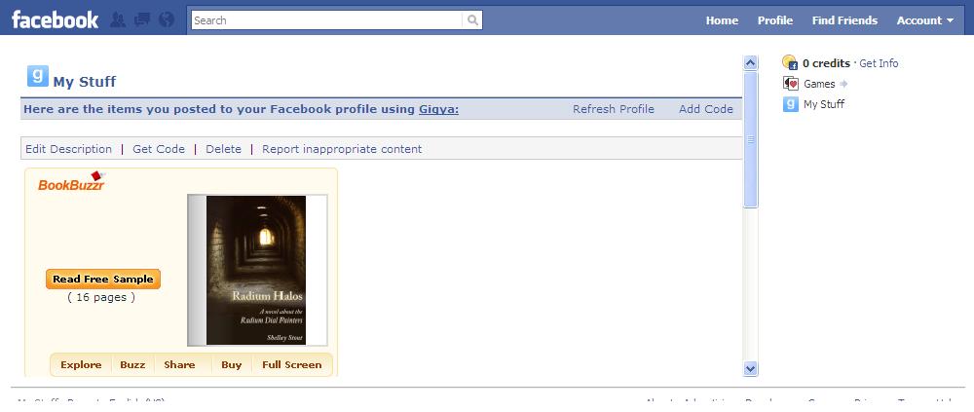Click the Gigya My Stuff header icon

[38, 76]
